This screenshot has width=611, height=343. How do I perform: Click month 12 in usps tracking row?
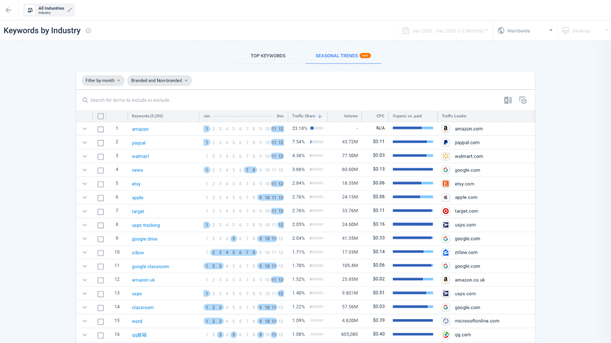tap(281, 225)
